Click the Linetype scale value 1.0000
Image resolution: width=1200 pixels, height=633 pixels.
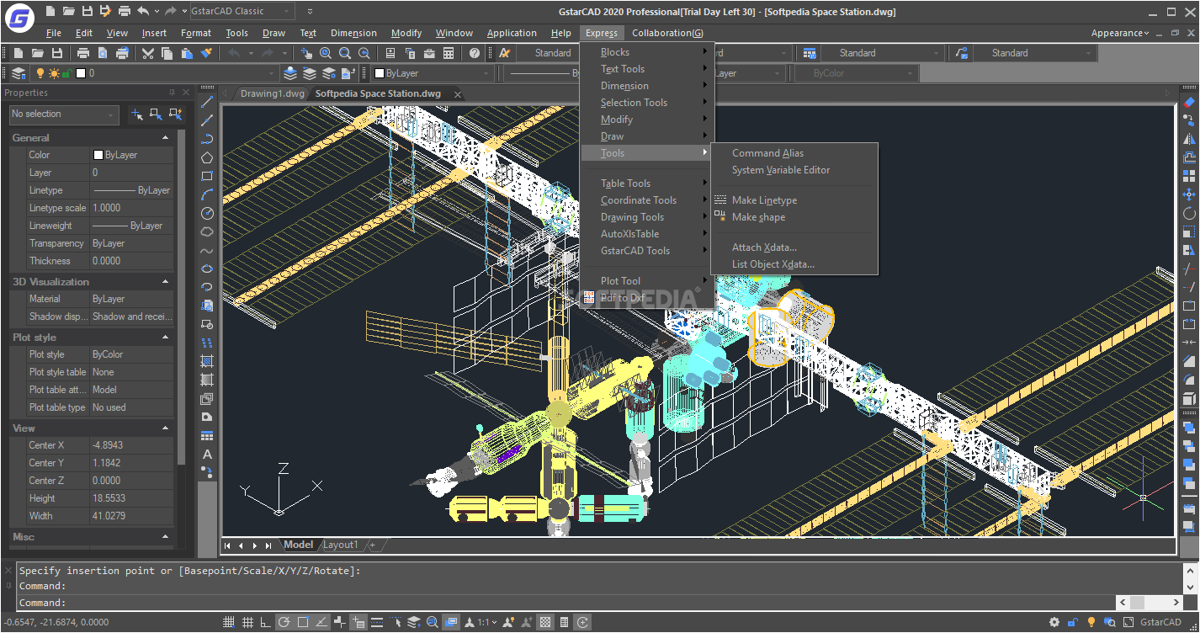131,208
